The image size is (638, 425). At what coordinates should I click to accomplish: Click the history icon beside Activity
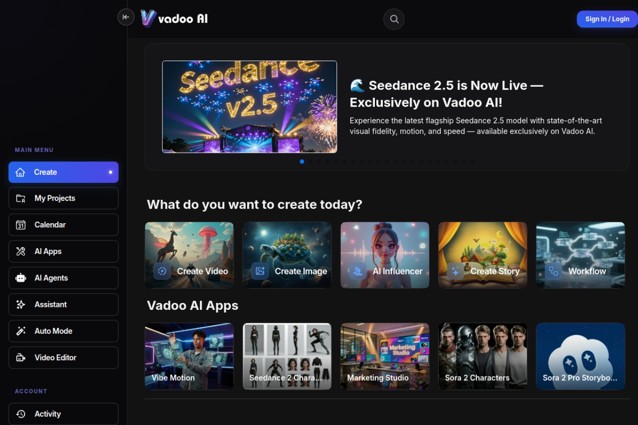coord(20,414)
